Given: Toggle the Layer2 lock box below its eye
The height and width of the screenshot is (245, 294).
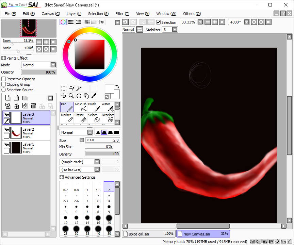Looking at the screenshot, I should click(6, 136).
